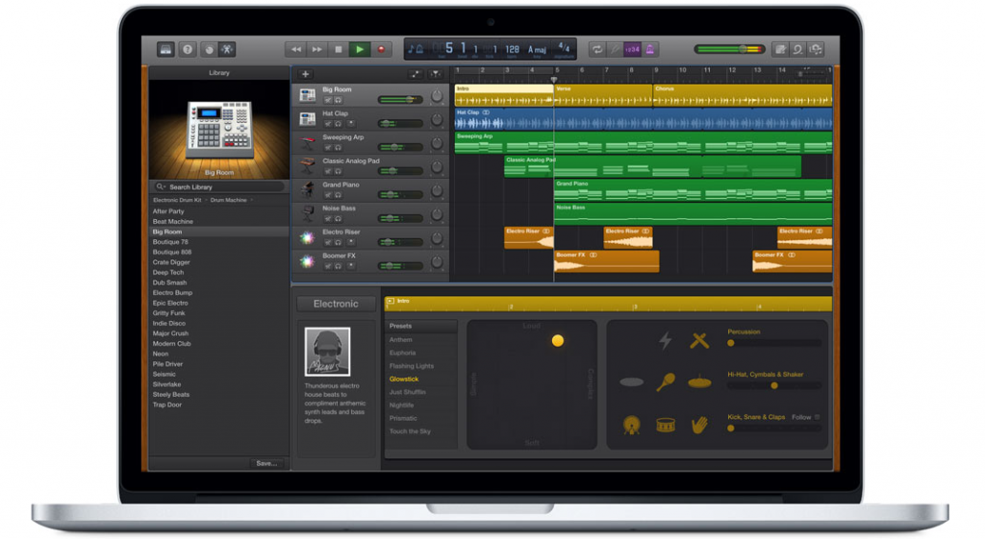Choose Boutique 808 patch in Library

click(172, 253)
